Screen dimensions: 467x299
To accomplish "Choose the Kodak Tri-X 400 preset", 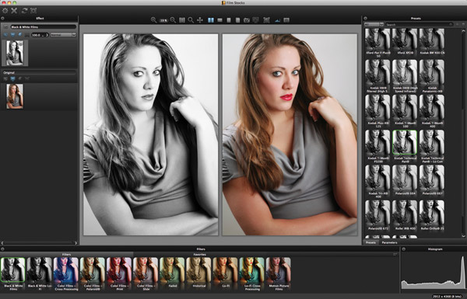I will tap(377, 182).
